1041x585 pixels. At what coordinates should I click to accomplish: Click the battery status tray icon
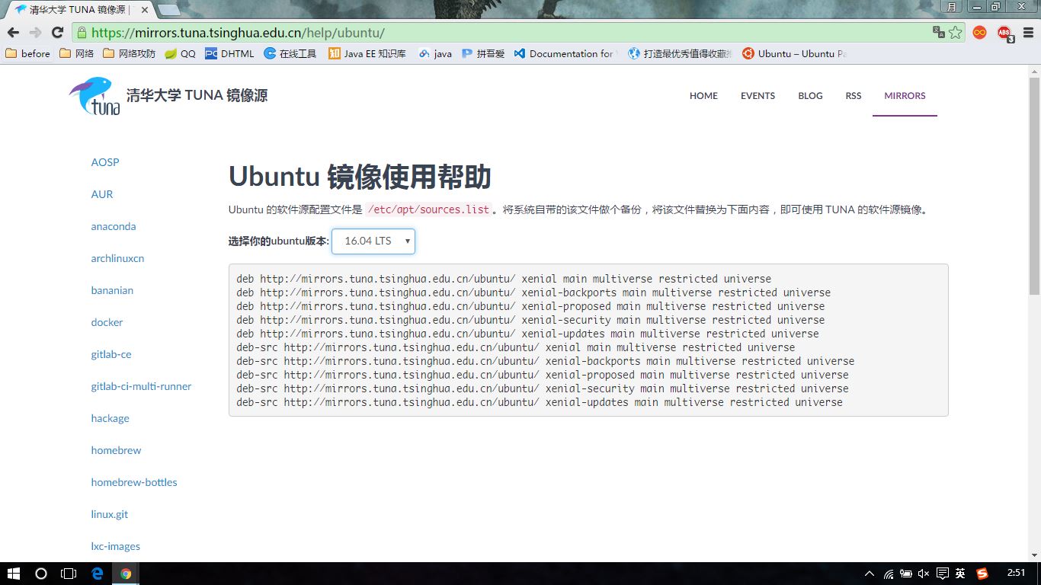coord(906,574)
